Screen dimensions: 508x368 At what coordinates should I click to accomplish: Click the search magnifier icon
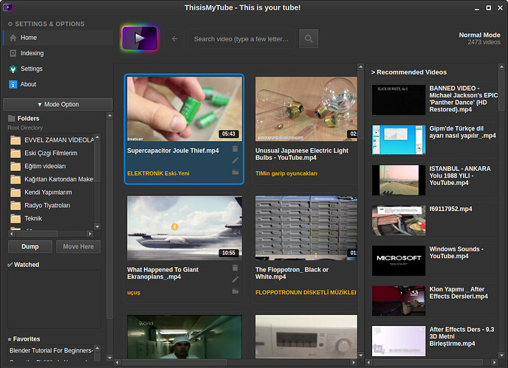coord(309,39)
